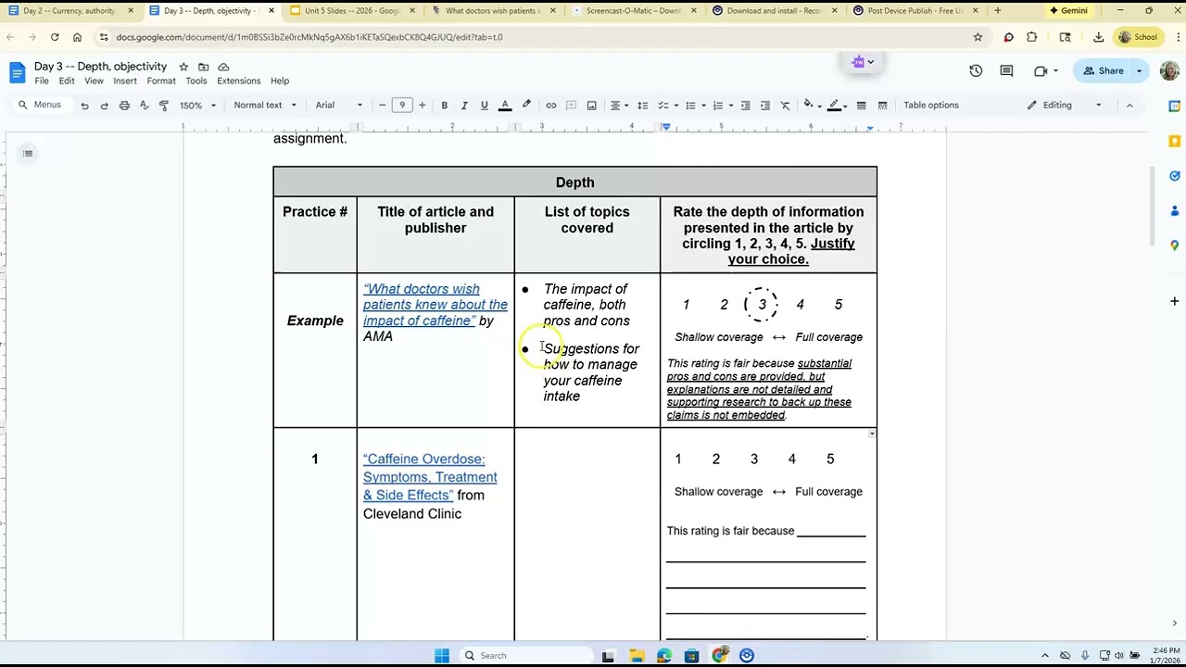The image size is (1186, 667).
Task: Decrease the font size
Action: tap(382, 106)
